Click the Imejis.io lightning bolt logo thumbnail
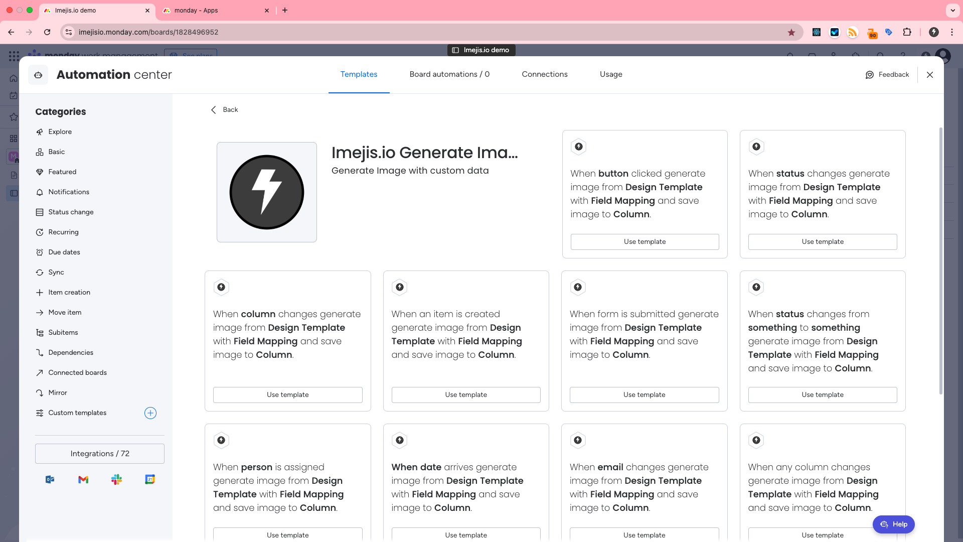Viewport: 963px width, 542px height. [267, 192]
